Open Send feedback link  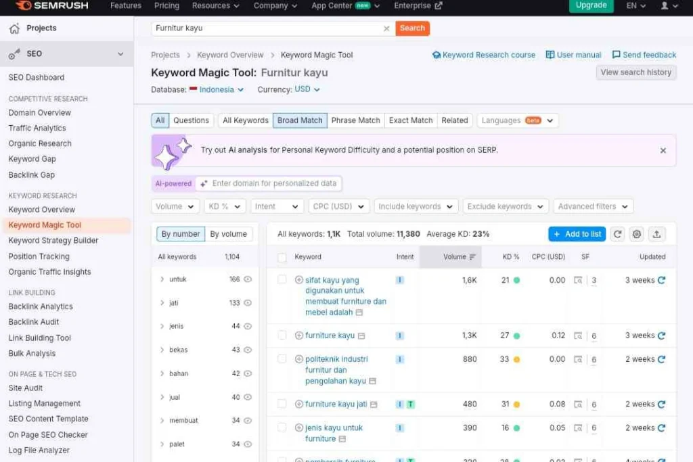tap(644, 55)
